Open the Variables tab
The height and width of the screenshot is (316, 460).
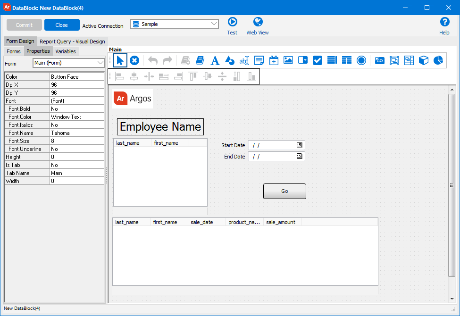(66, 51)
